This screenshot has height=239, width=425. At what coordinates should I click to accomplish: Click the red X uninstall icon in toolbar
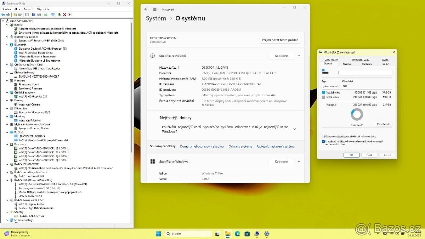65,15
